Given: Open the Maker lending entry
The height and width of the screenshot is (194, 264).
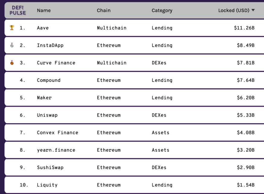Looking at the screenshot, I should pyautogui.click(x=44, y=98).
